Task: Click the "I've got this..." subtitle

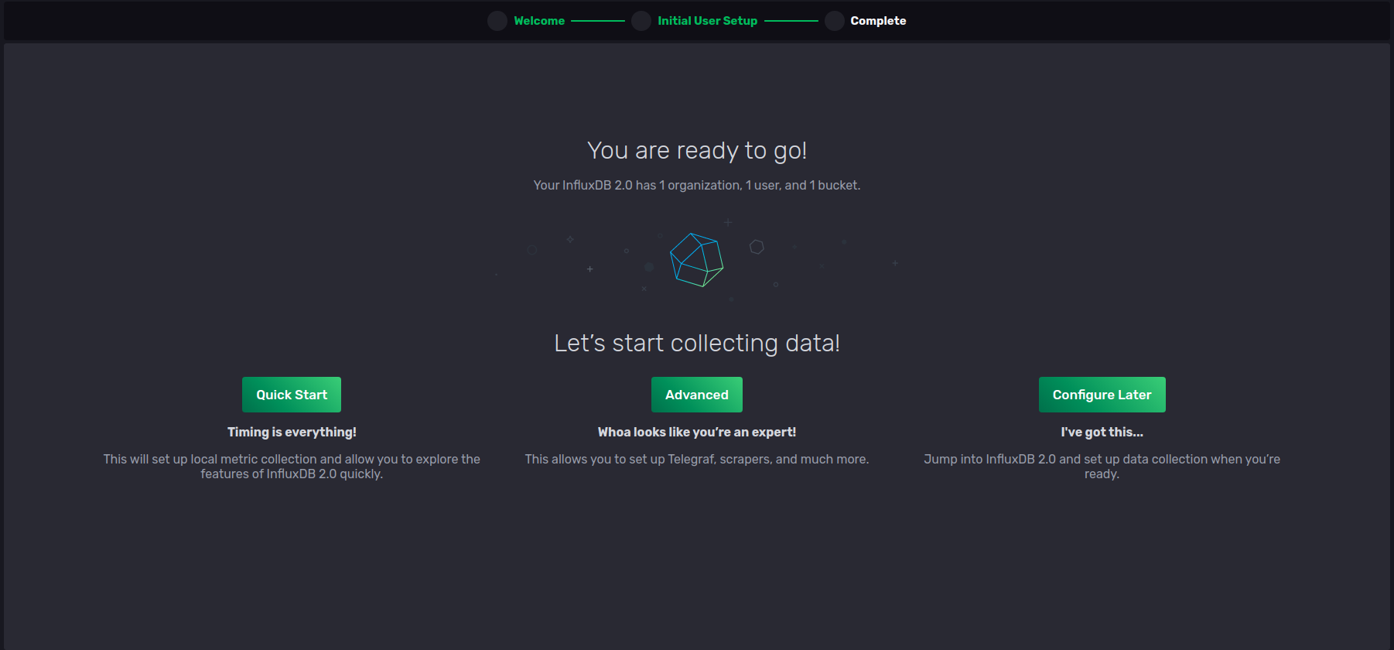Action: 1102,432
